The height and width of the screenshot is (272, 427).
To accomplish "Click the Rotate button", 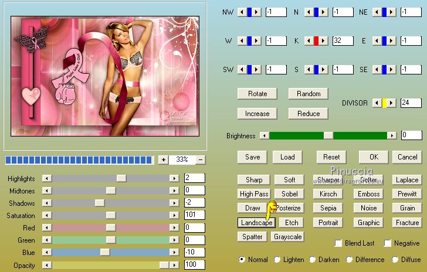I will pyautogui.click(x=257, y=94).
